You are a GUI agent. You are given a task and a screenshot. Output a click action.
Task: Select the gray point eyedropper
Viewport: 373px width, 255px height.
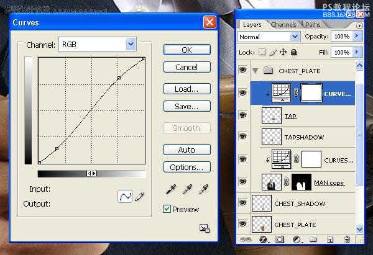pos(187,189)
